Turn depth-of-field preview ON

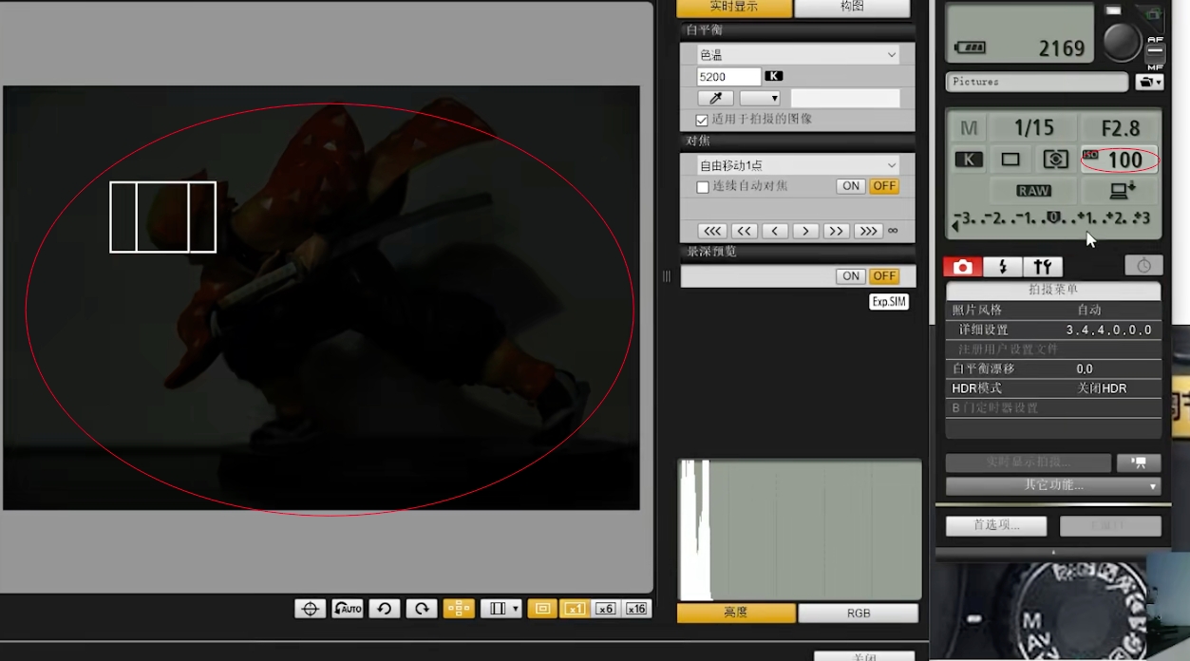click(851, 276)
